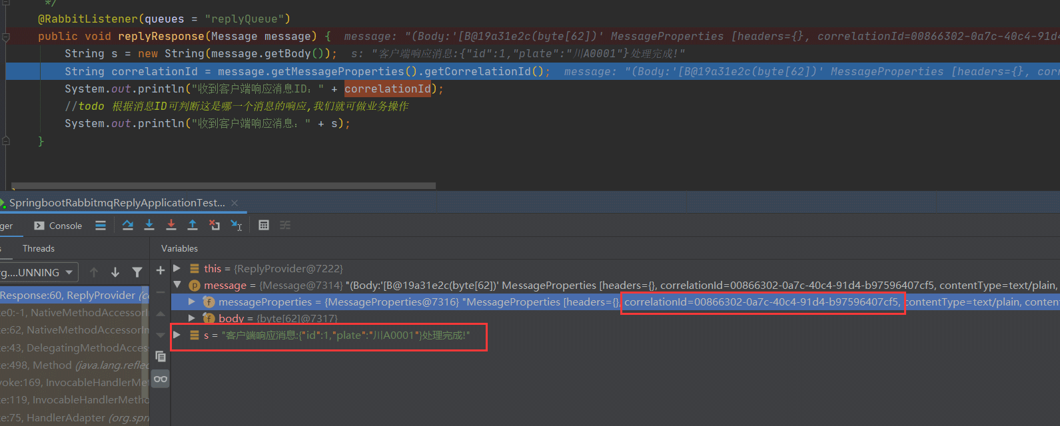
Task: Click the Step Into arrow icon
Action: 149,225
